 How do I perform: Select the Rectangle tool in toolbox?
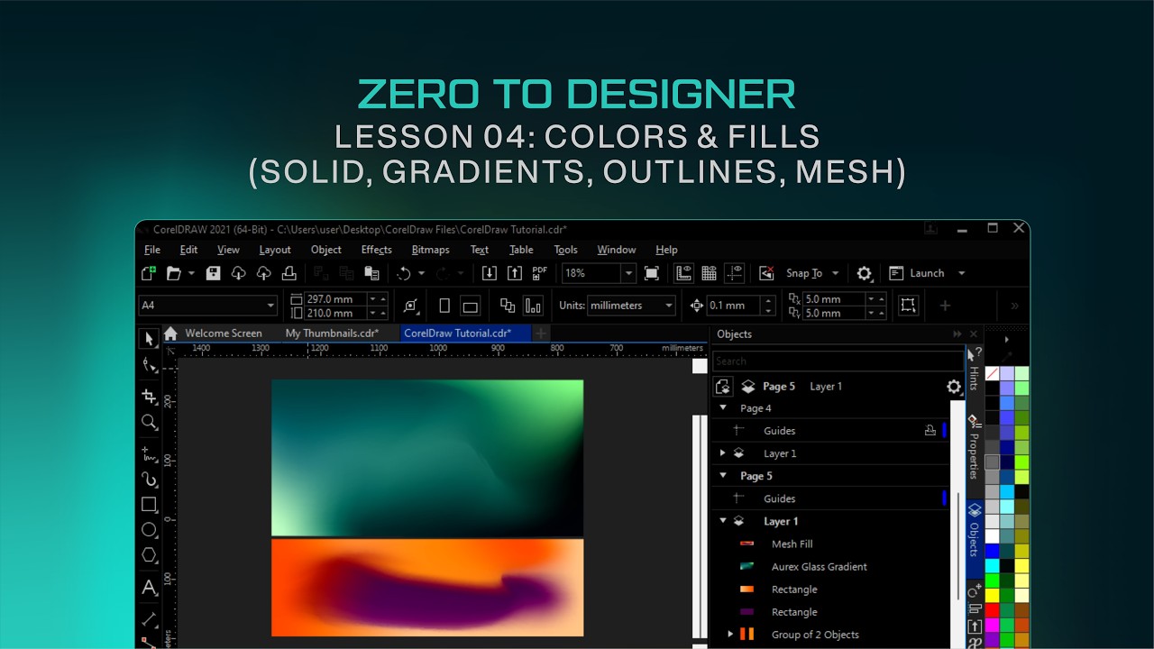pyautogui.click(x=150, y=505)
